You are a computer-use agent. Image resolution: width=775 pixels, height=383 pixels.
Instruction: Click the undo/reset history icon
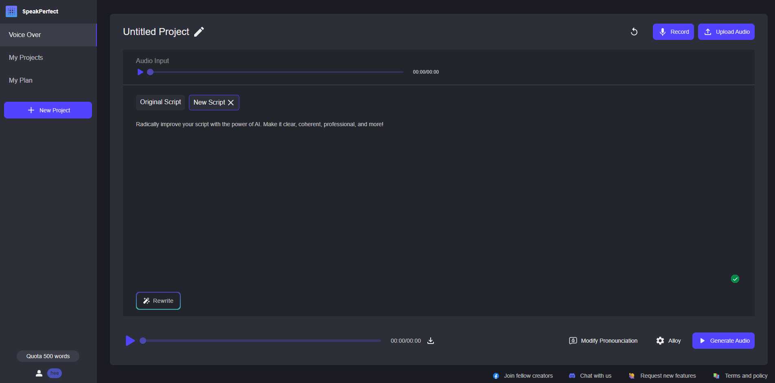coord(634,31)
